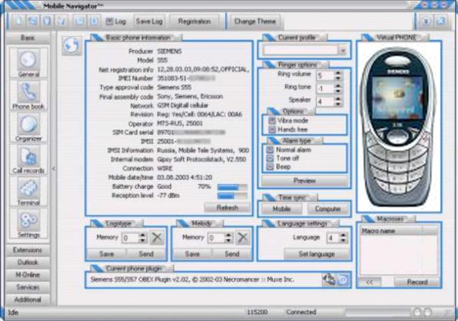Collapse the Virtual PHONE panel header
The width and height of the screenshot is (458, 321).
396,38
